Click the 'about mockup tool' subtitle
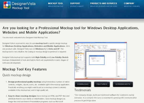Image resolution: width=144 pixels, height=103 pixels. pyautogui.click(x=55, y=6)
